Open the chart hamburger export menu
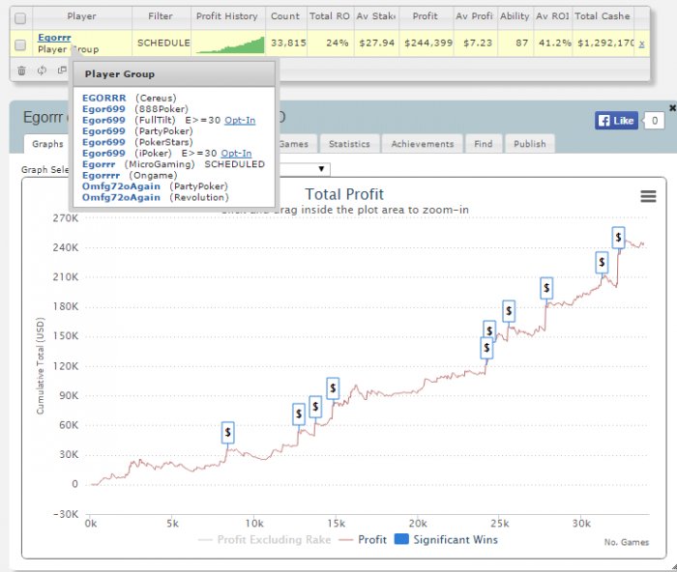 [648, 196]
